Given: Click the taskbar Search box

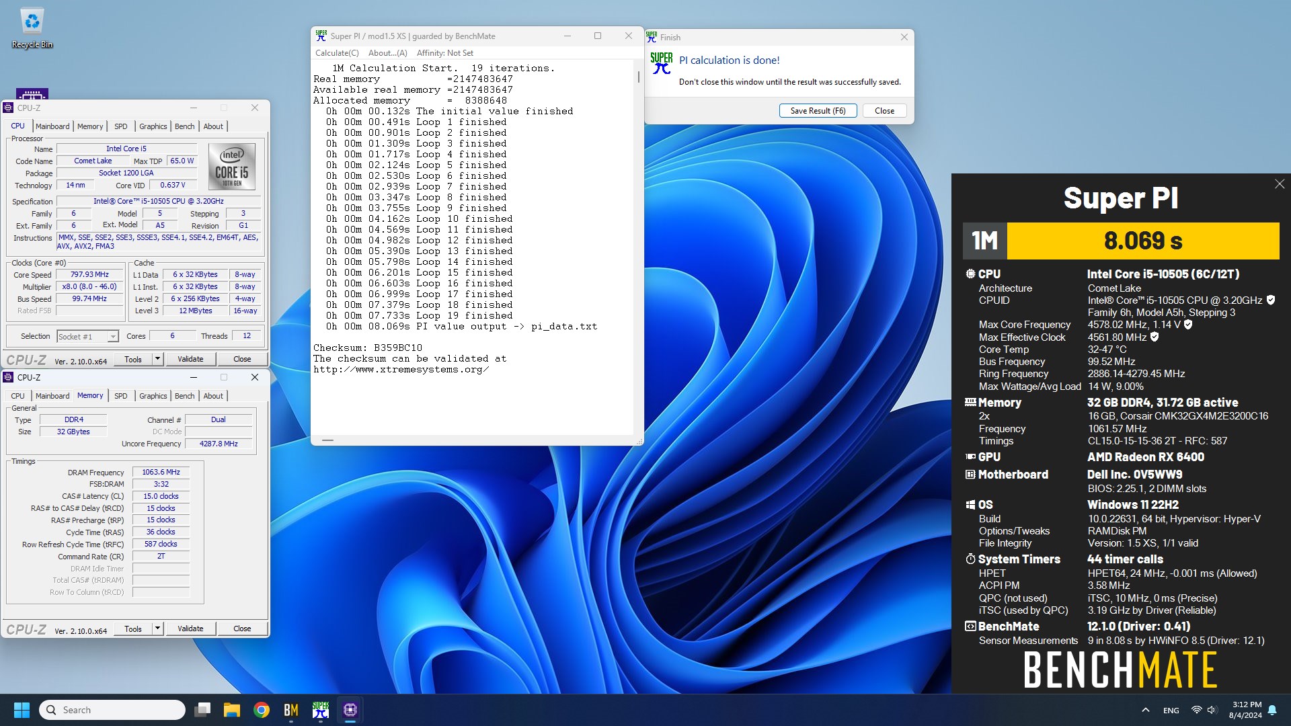Looking at the screenshot, I should (x=112, y=710).
